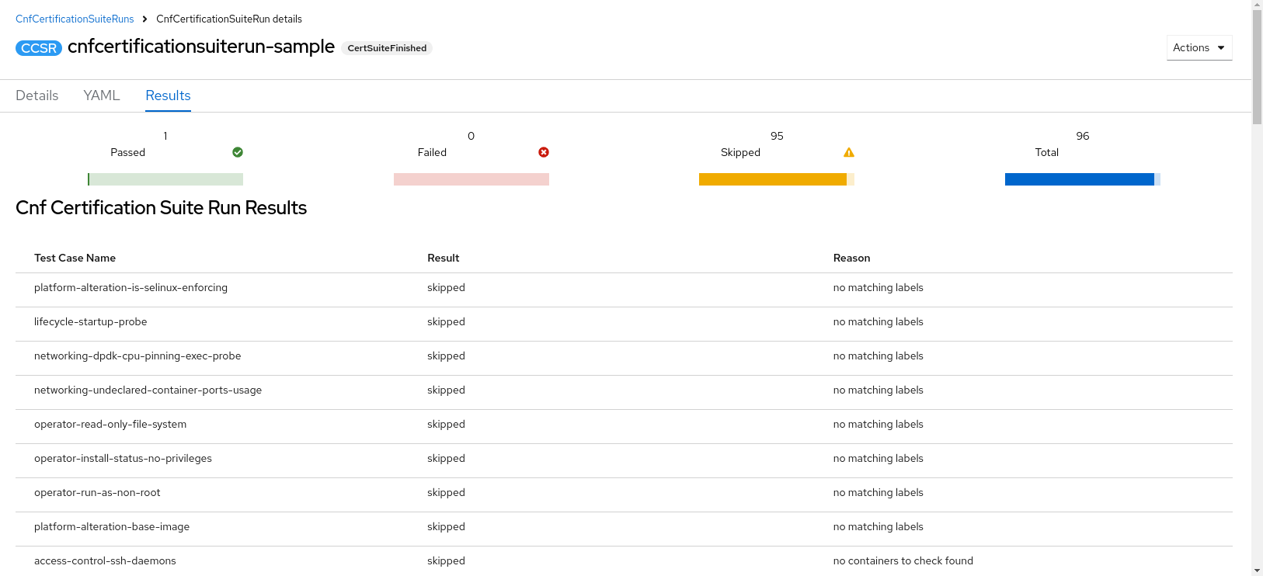Viewport: 1263px width, 576px height.
Task: Click the scrollbar up arrow
Action: (1257, 5)
